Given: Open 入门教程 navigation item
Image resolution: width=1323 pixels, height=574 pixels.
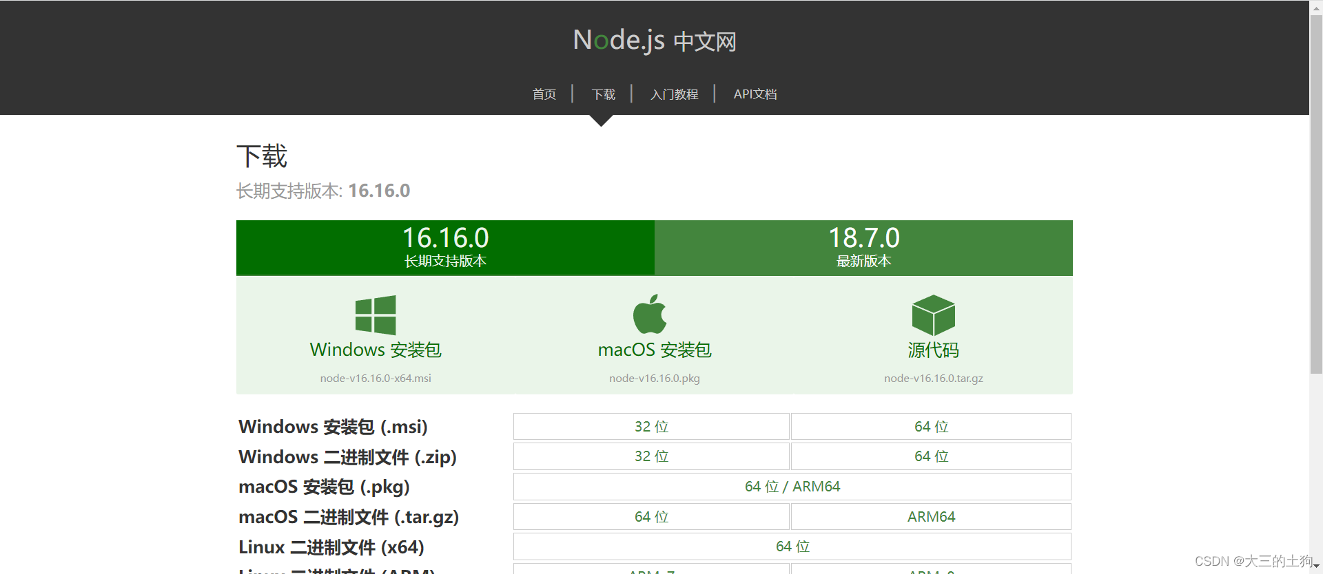Looking at the screenshot, I should pos(675,94).
